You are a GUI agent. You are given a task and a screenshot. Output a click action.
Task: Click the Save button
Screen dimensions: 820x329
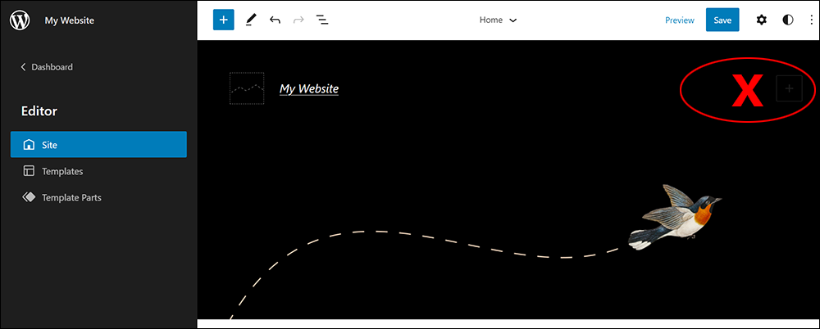pyautogui.click(x=722, y=20)
